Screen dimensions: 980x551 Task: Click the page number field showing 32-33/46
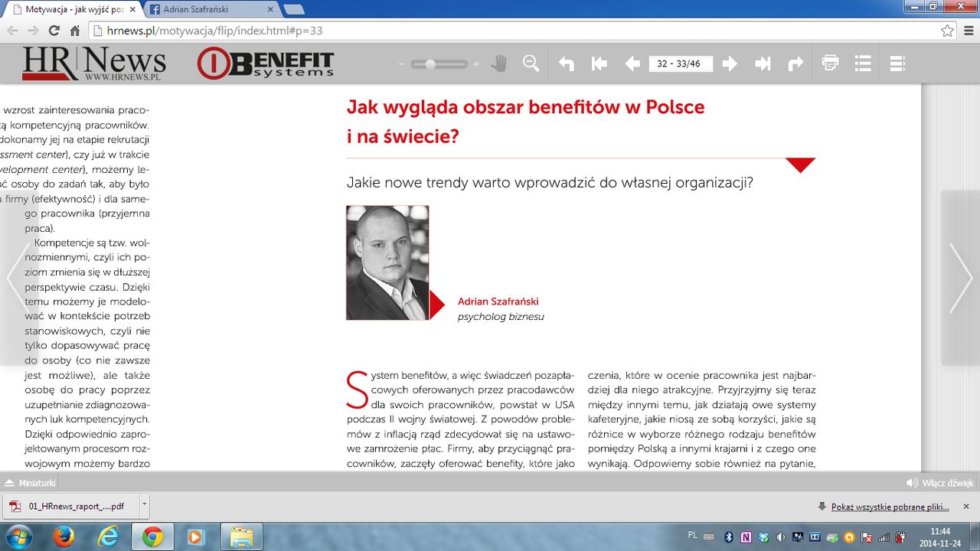(x=682, y=64)
